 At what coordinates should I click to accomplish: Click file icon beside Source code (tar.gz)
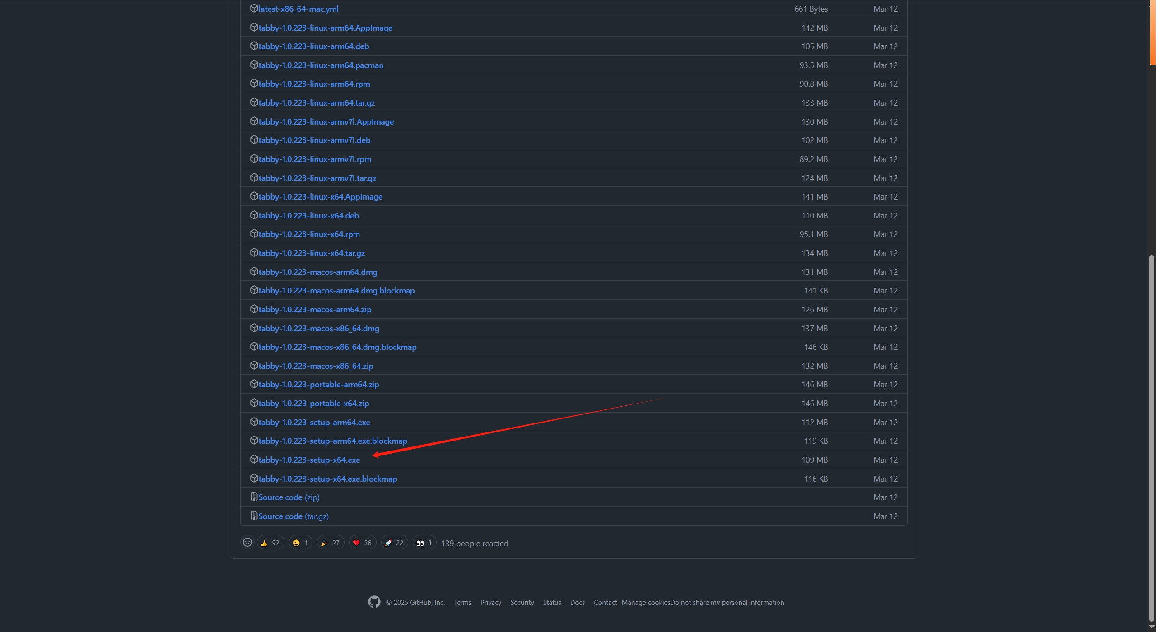tap(254, 516)
